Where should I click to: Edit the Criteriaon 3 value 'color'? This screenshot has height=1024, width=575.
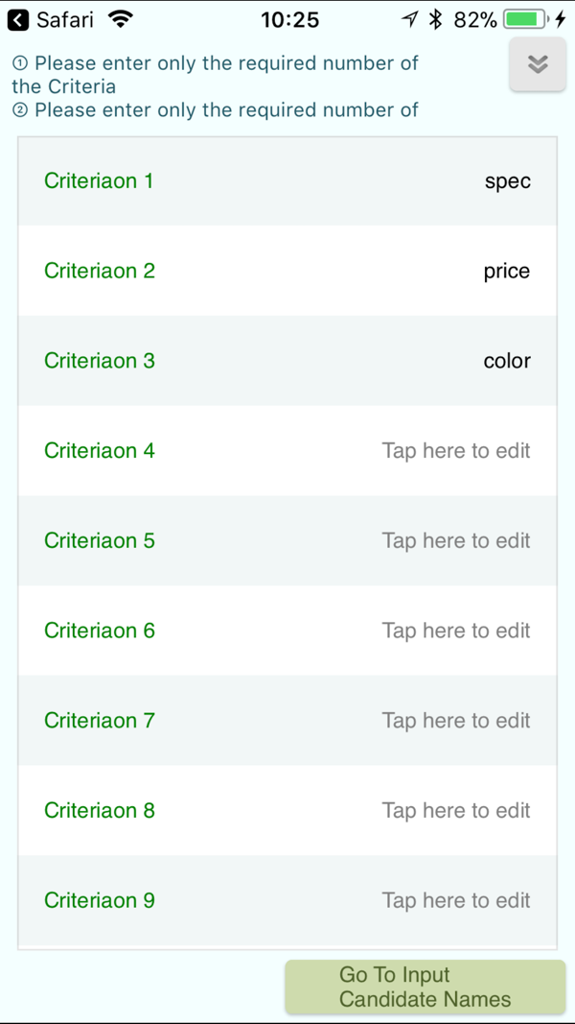click(x=507, y=361)
